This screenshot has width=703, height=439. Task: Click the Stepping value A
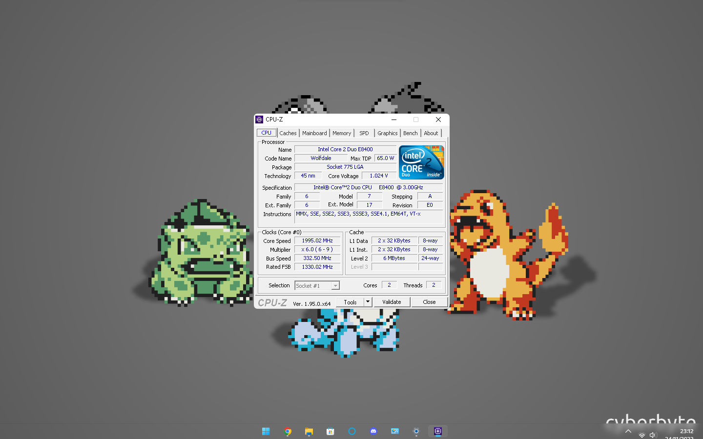430,196
